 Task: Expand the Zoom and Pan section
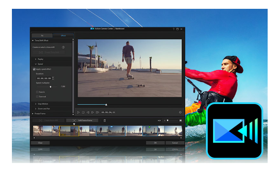(36, 109)
